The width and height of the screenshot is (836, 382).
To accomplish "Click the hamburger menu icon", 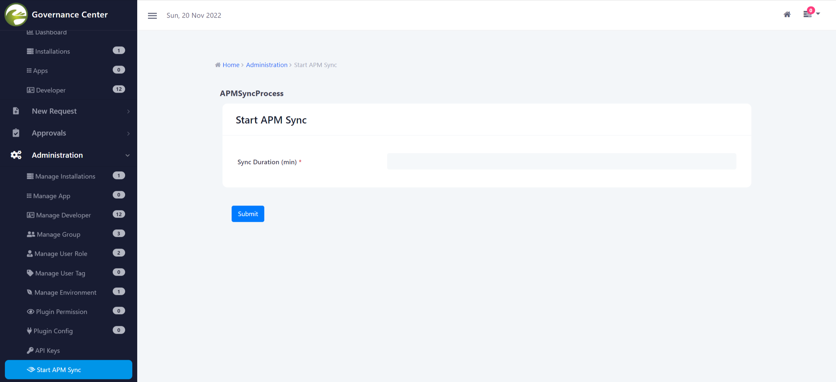I will (x=152, y=16).
